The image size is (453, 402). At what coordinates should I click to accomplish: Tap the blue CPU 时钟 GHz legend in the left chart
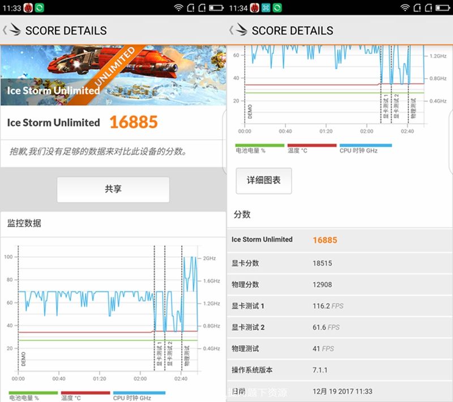click(139, 396)
